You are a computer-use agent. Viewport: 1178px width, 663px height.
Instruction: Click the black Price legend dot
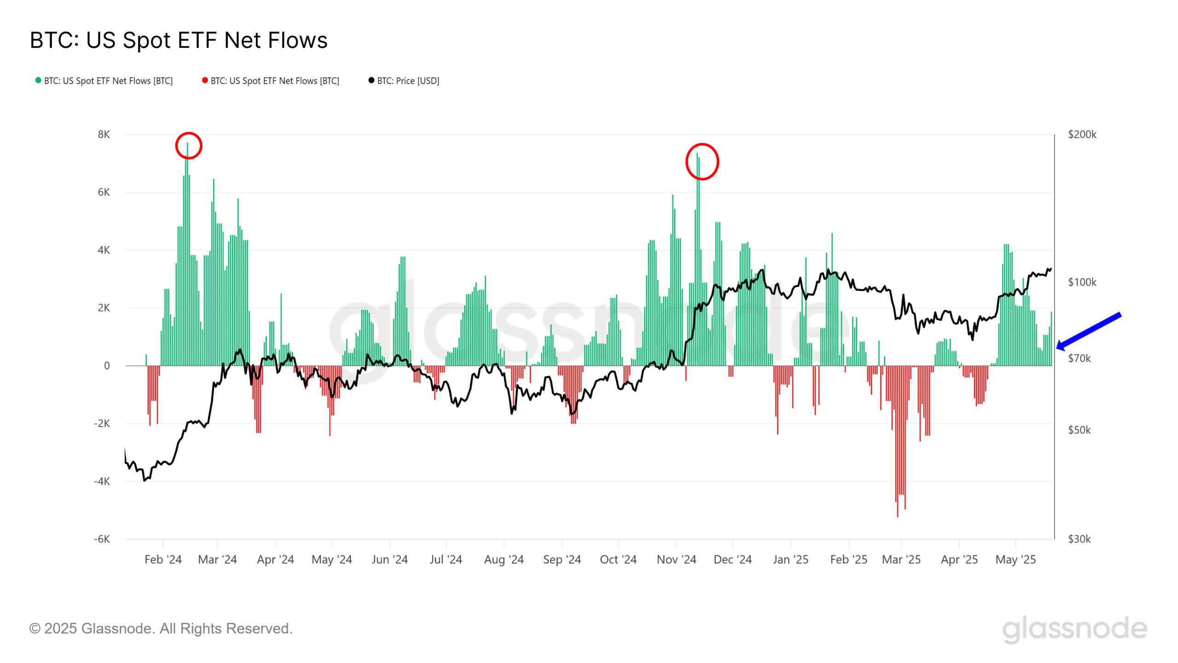[371, 81]
